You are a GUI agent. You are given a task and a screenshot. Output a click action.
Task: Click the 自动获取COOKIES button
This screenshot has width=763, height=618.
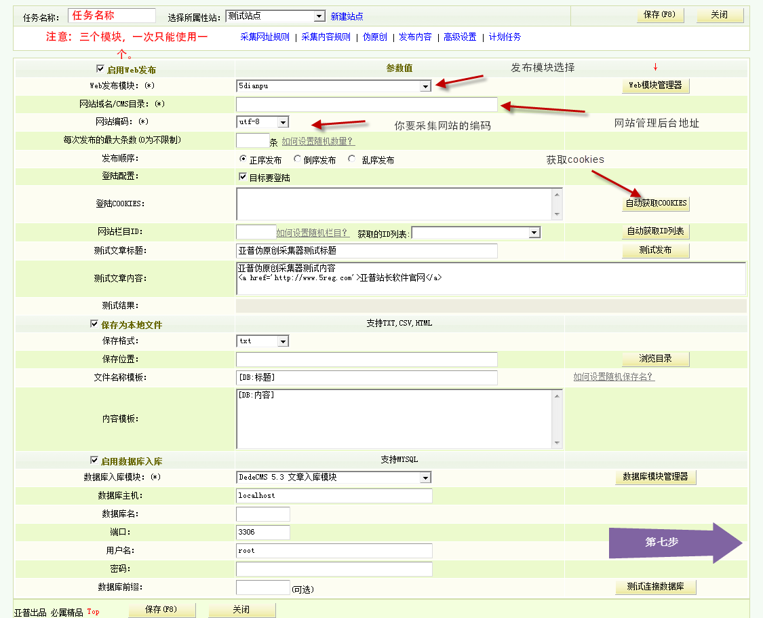coord(656,203)
